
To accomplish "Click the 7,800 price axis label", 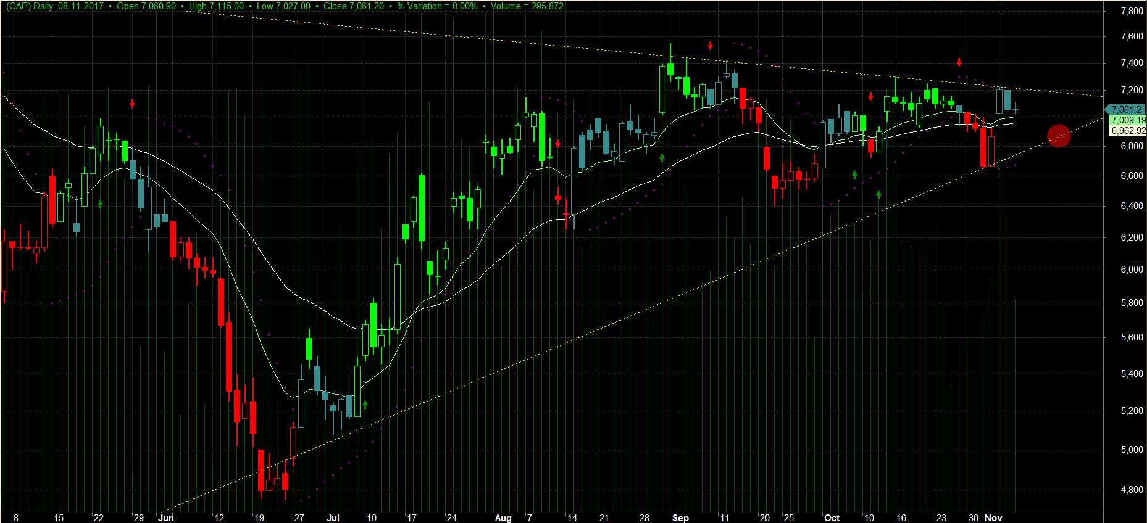I will coord(1132,11).
